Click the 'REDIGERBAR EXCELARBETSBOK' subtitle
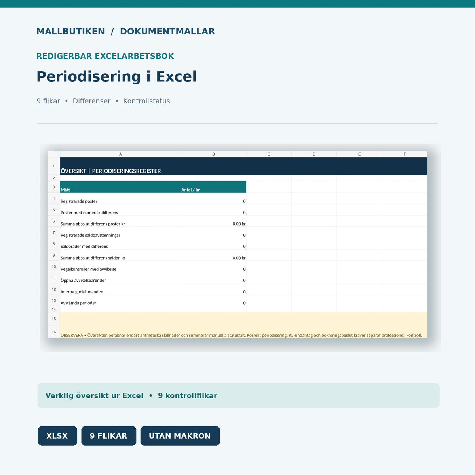The width and height of the screenshot is (475, 475). pos(105,56)
